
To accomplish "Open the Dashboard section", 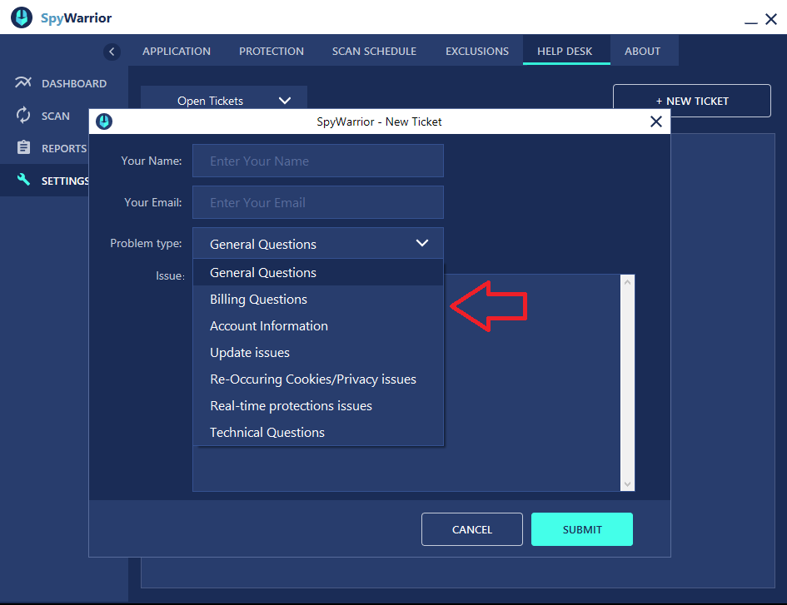I will click(64, 83).
